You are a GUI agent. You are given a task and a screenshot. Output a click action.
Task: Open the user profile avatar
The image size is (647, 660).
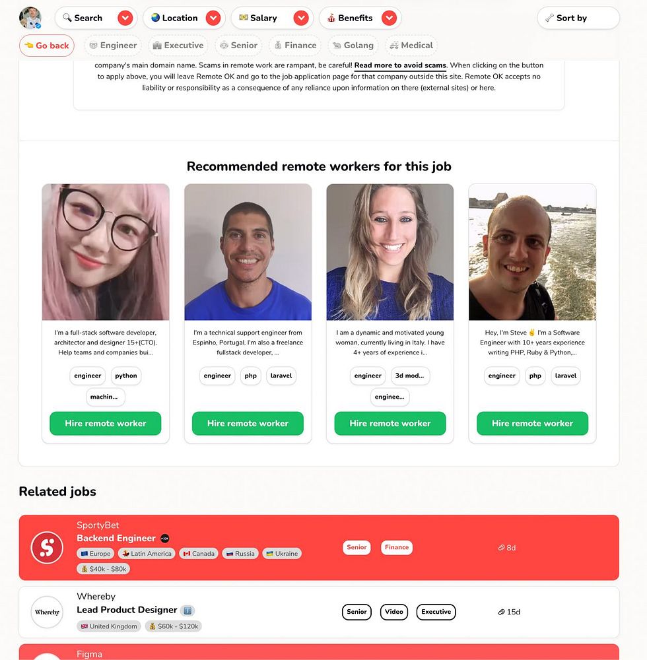tap(30, 18)
